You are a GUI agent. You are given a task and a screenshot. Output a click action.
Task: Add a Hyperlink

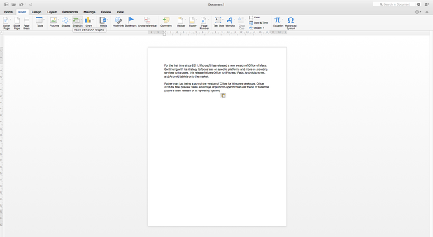(118, 22)
